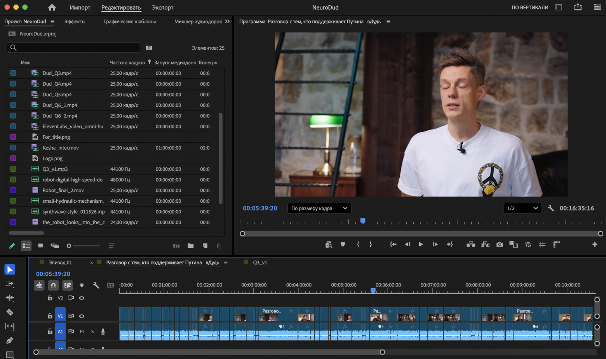
Task: Enable Snap in the timeline
Action: [53, 285]
